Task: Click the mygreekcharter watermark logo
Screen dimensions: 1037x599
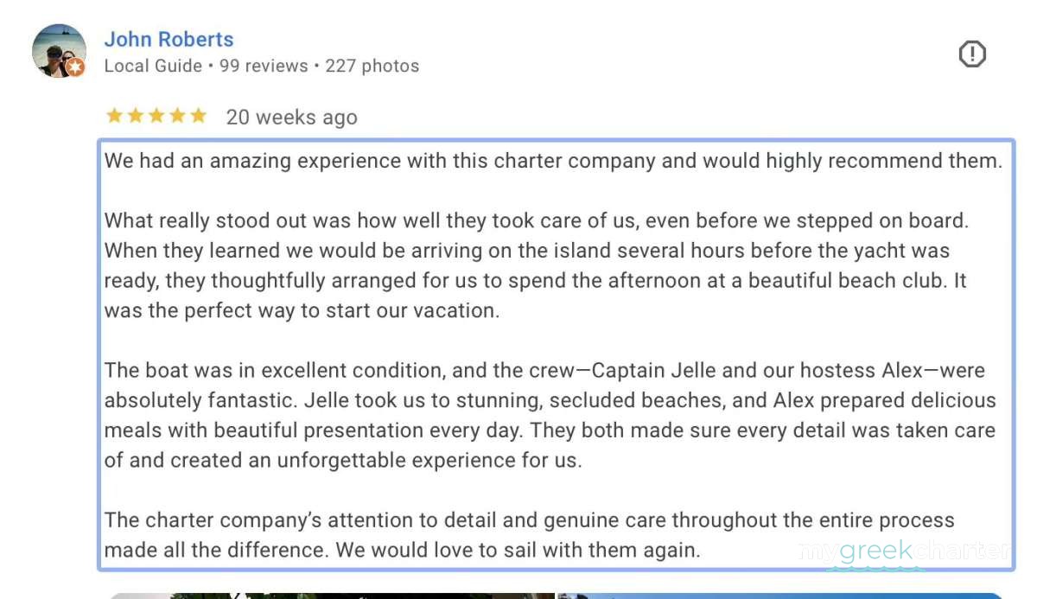Action: (x=903, y=552)
